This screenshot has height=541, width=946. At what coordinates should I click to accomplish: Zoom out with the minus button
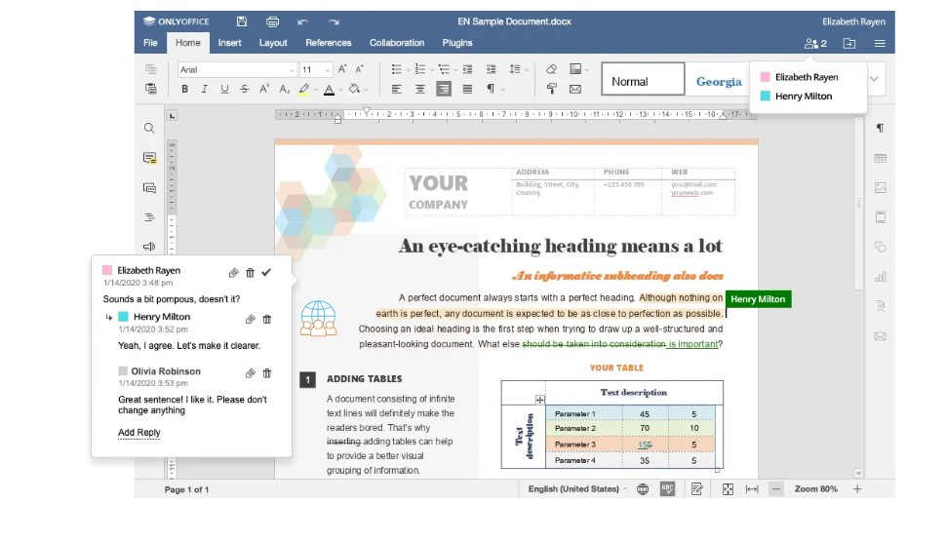(776, 489)
